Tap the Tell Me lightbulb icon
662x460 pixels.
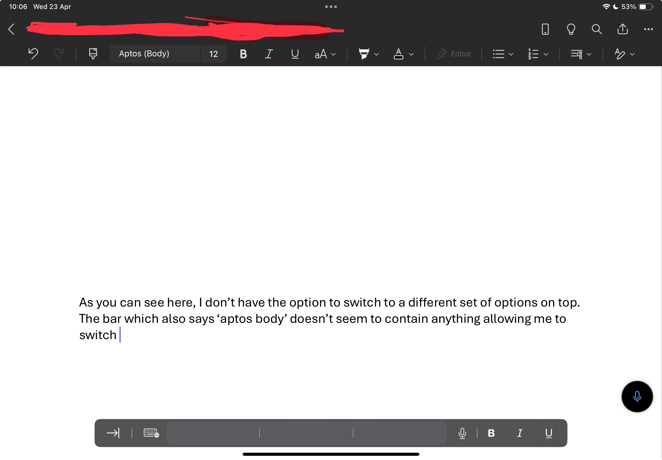coord(571,29)
